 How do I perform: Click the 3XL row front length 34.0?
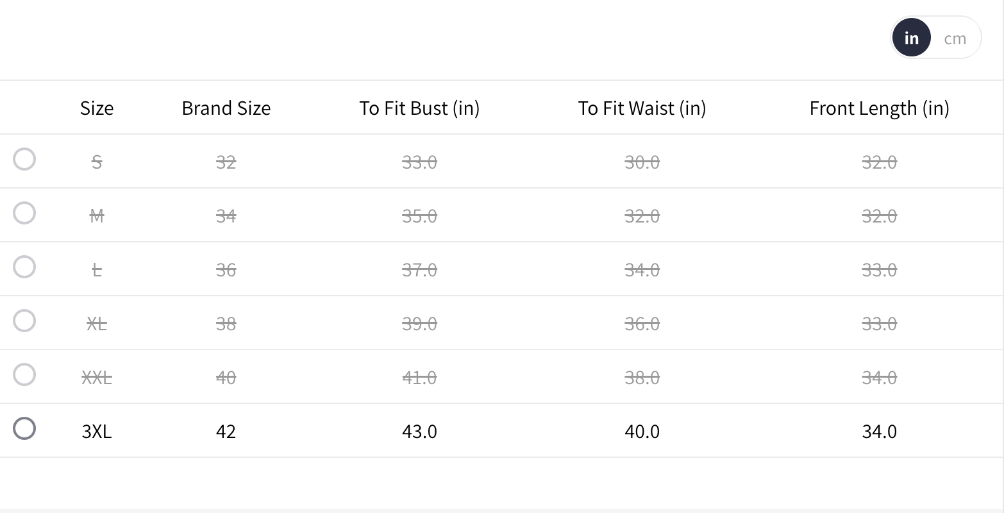tap(879, 431)
